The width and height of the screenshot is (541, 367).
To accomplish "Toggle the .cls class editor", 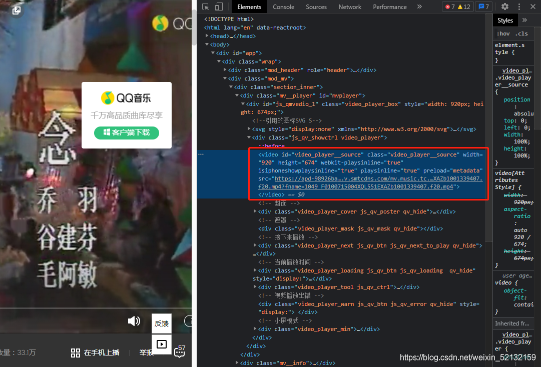I will click(x=521, y=33).
